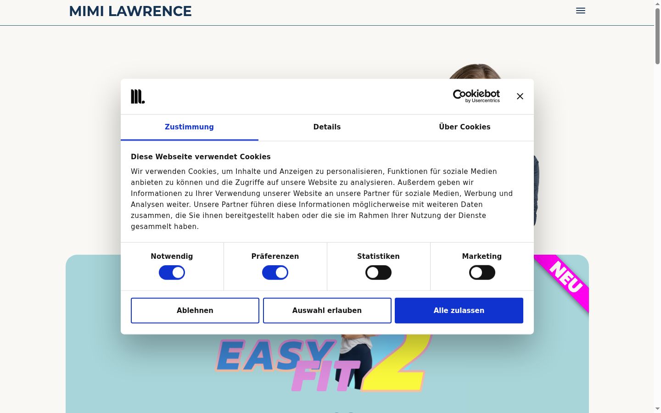Click the site logo in cookie dialog
Viewport: 661px width, 413px height.
click(x=138, y=96)
